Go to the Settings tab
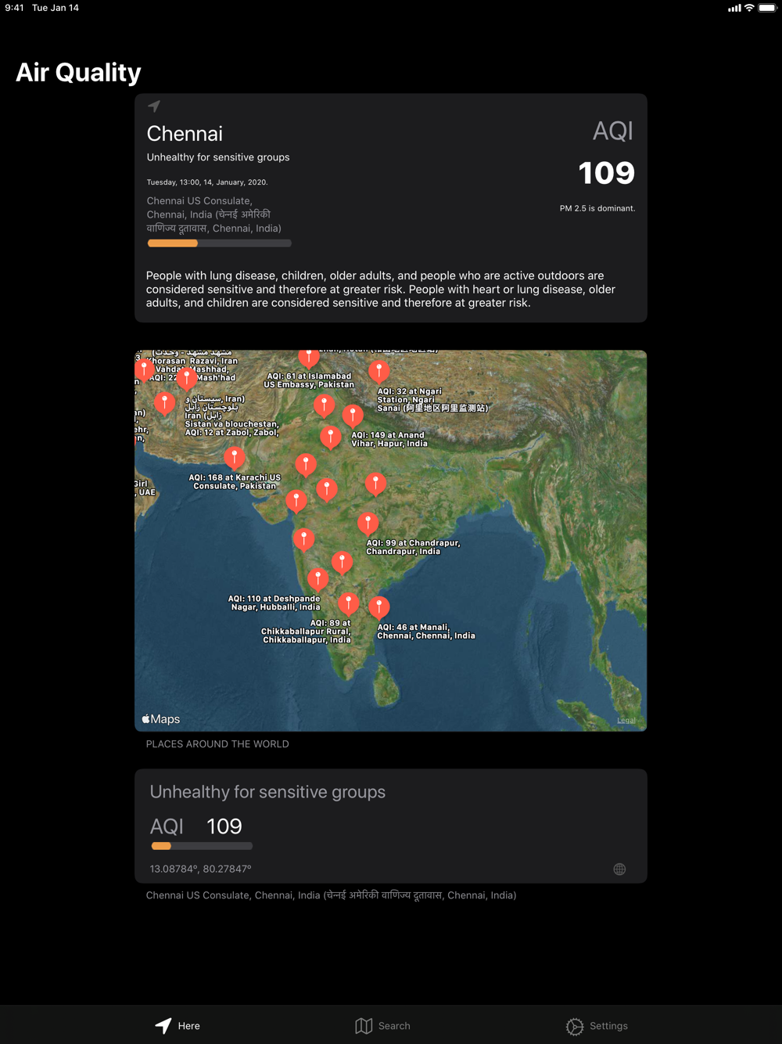This screenshot has width=782, height=1044. [x=597, y=1026]
